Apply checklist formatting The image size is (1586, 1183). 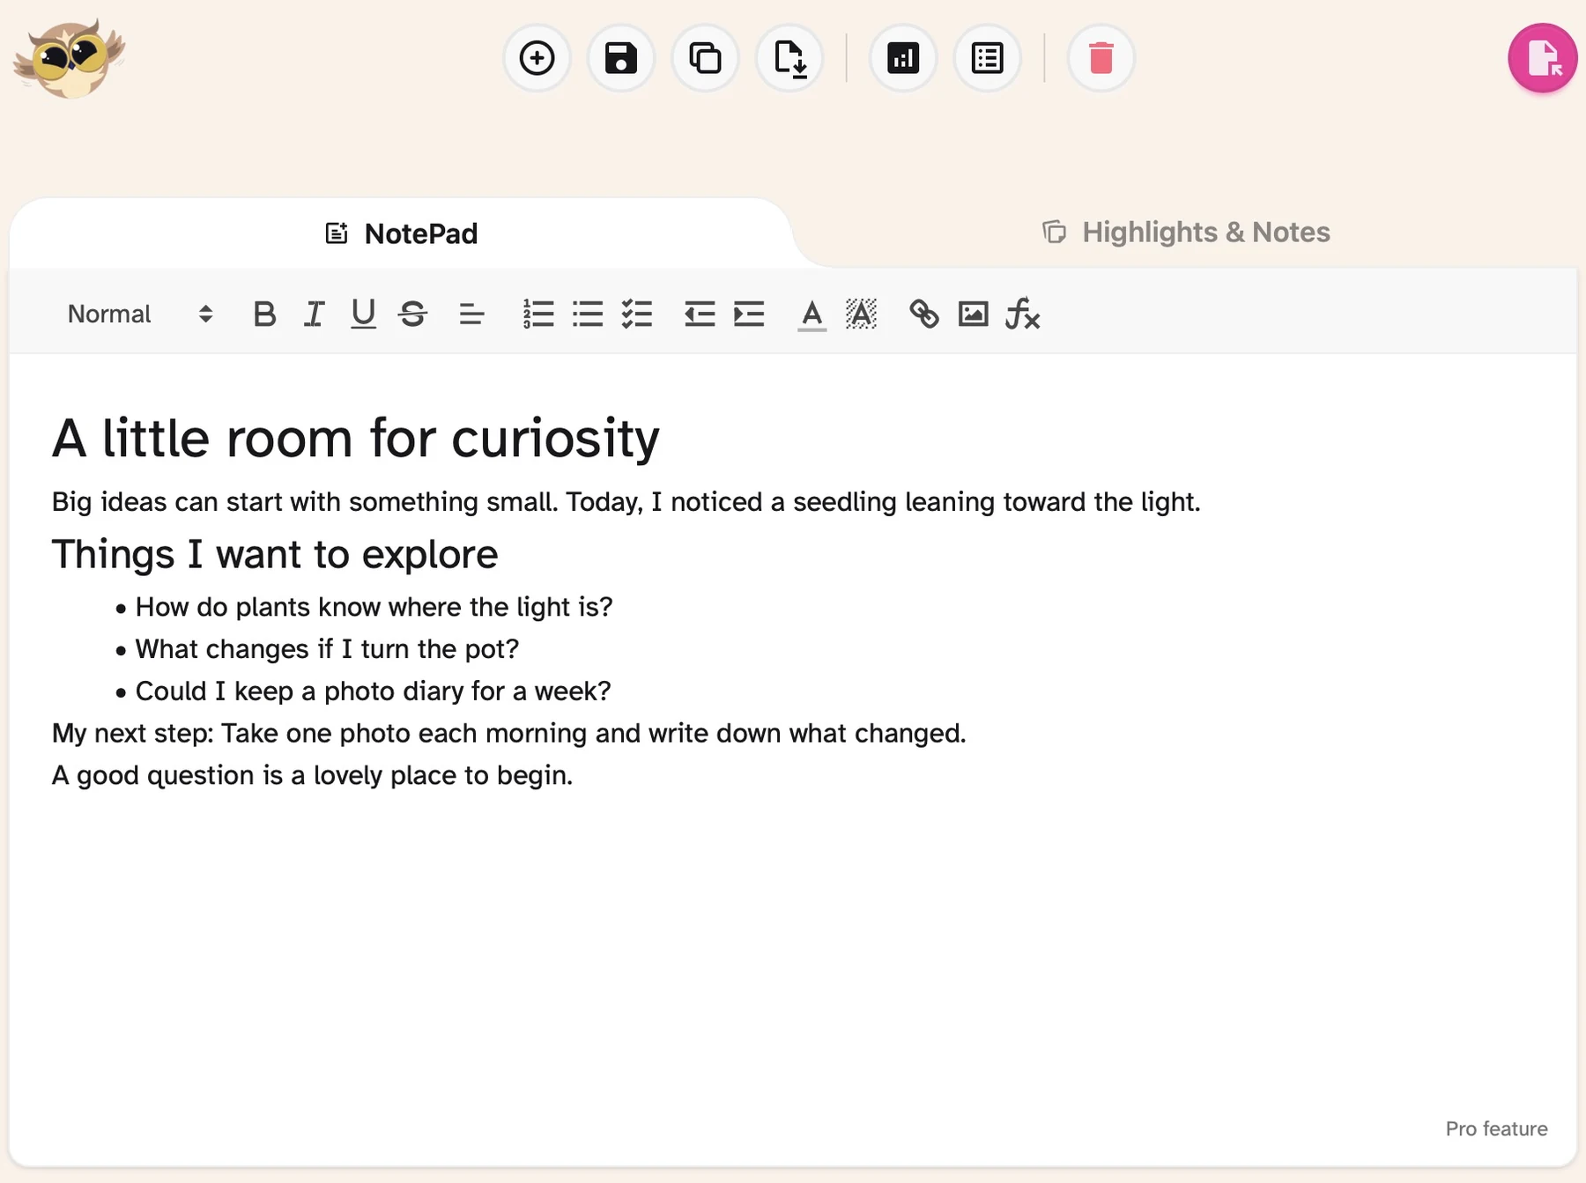(637, 314)
